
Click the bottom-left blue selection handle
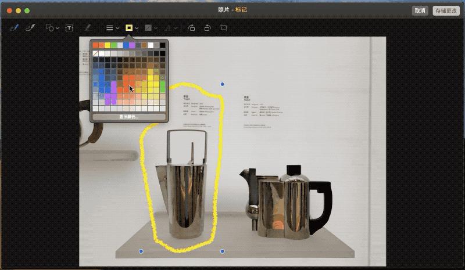(141, 251)
